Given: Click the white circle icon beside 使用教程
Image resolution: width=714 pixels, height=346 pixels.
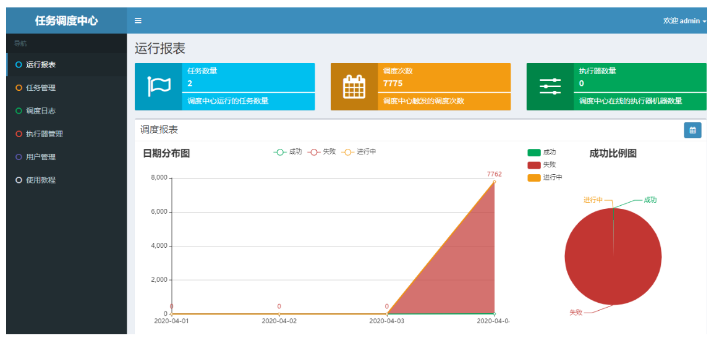Looking at the screenshot, I should click(19, 180).
